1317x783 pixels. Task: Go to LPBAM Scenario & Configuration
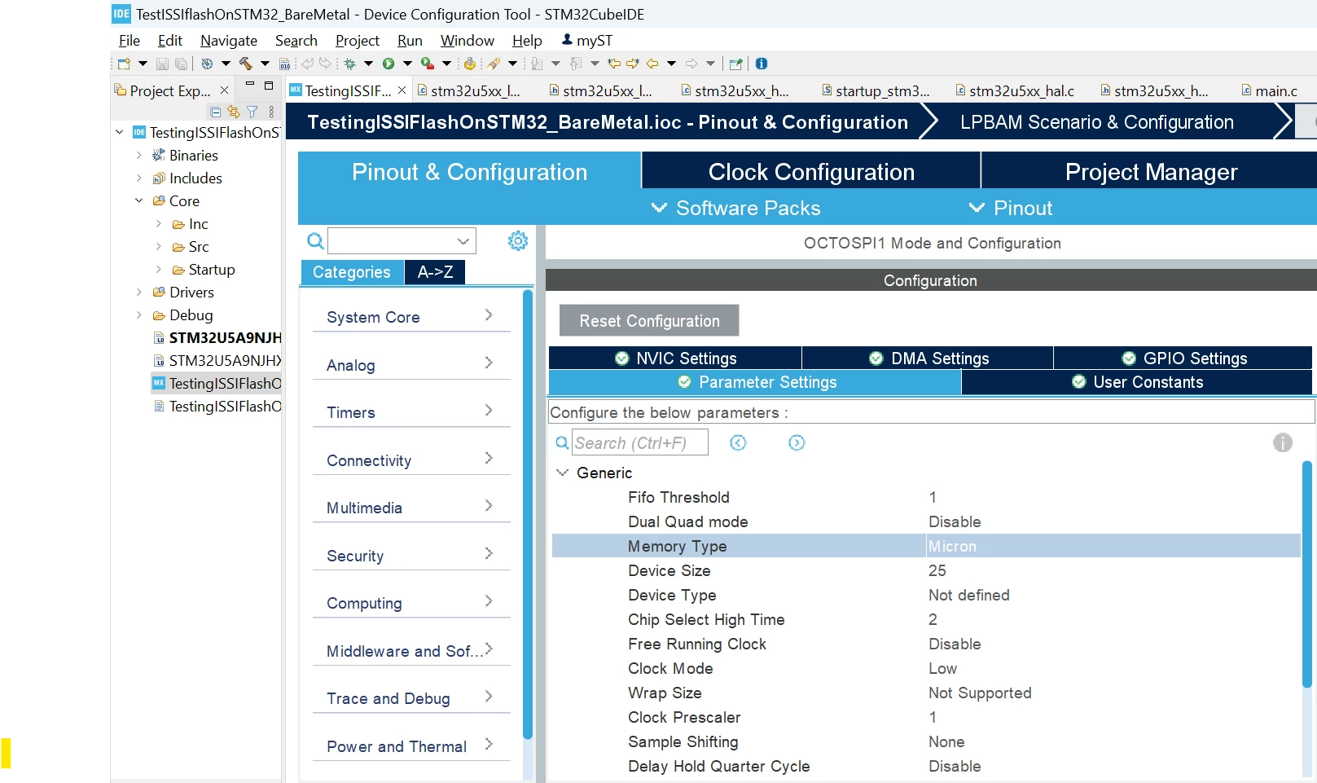1096,122
